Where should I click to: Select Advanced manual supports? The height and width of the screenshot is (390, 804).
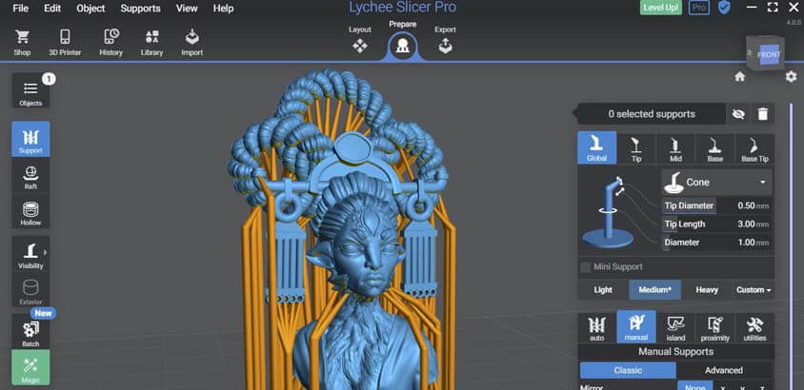click(724, 370)
